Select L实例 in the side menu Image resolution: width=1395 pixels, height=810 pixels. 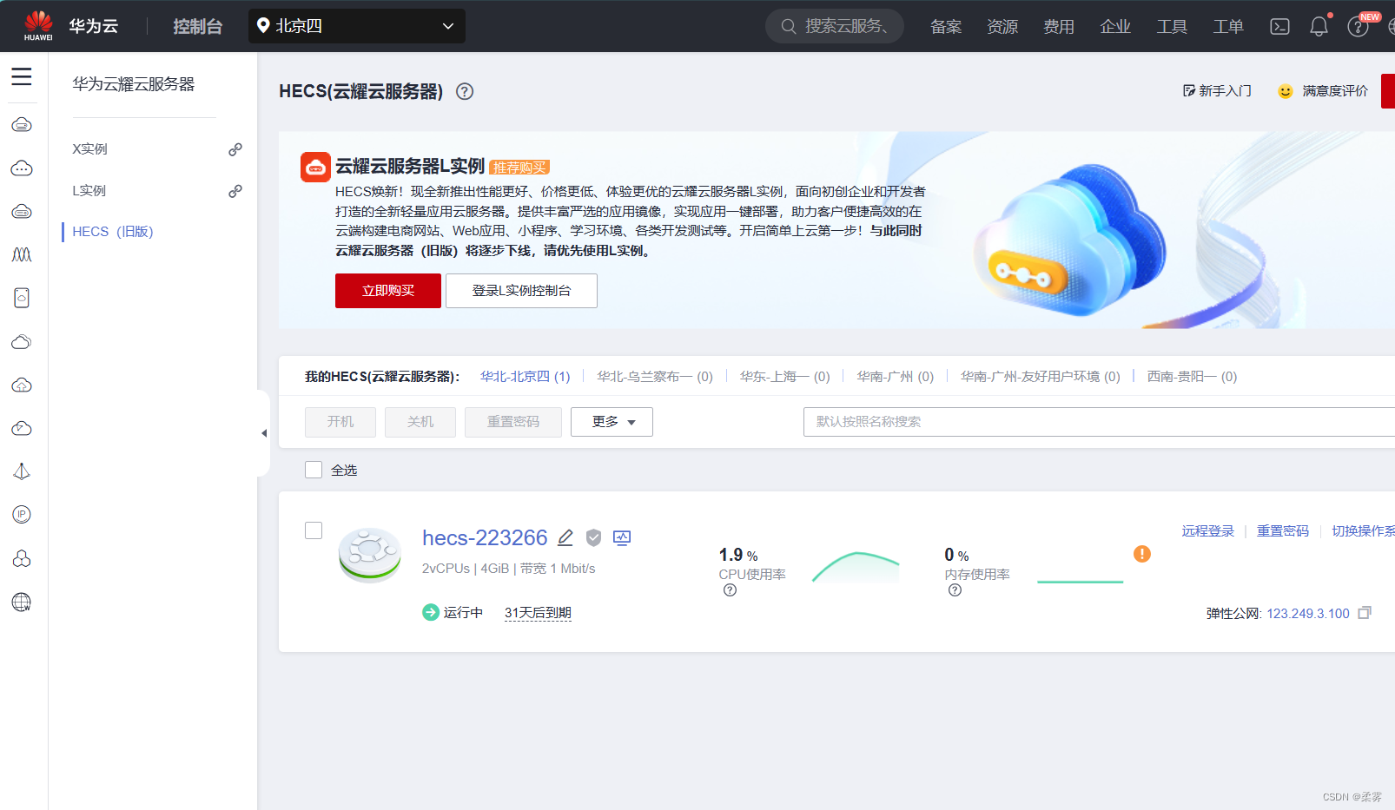(x=89, y=191)
